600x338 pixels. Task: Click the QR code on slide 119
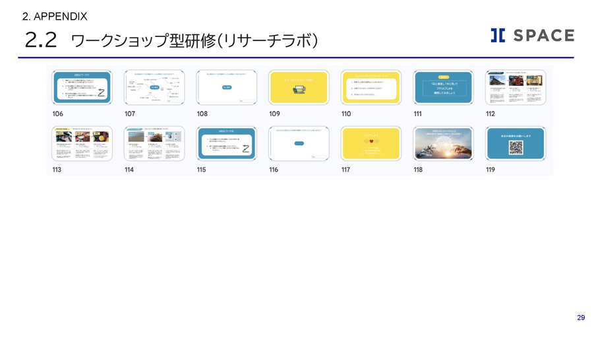tap(516, 147)
